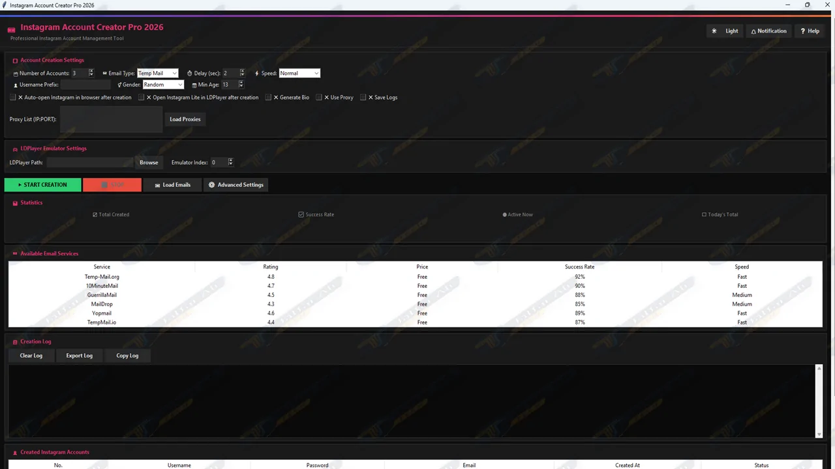Click the Number of Accounts spinner arrows
Image resolution: width=835 pixels, height=469 pixels.
[x=91, y=74]
